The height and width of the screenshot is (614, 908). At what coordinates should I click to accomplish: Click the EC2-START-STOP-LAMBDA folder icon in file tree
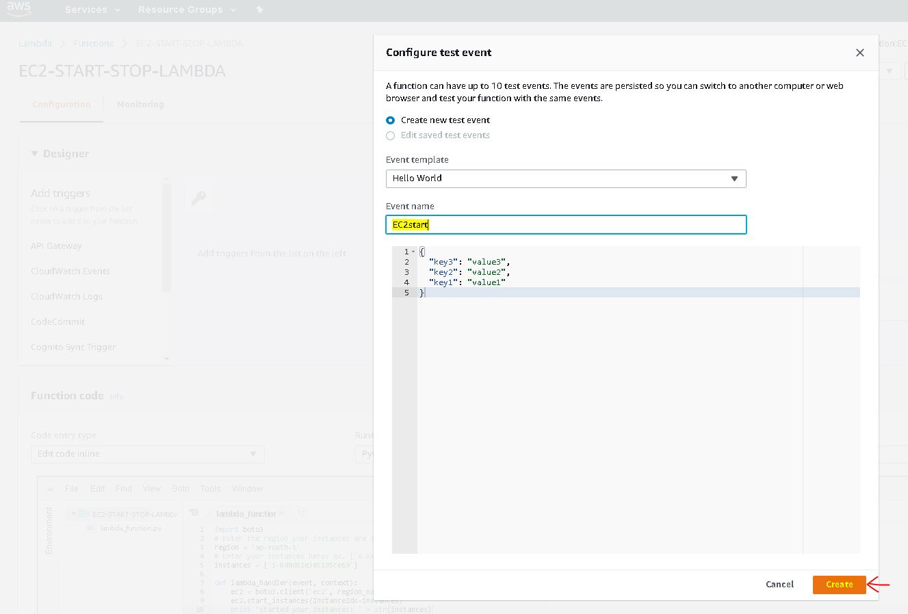click(x=83, y=513)
